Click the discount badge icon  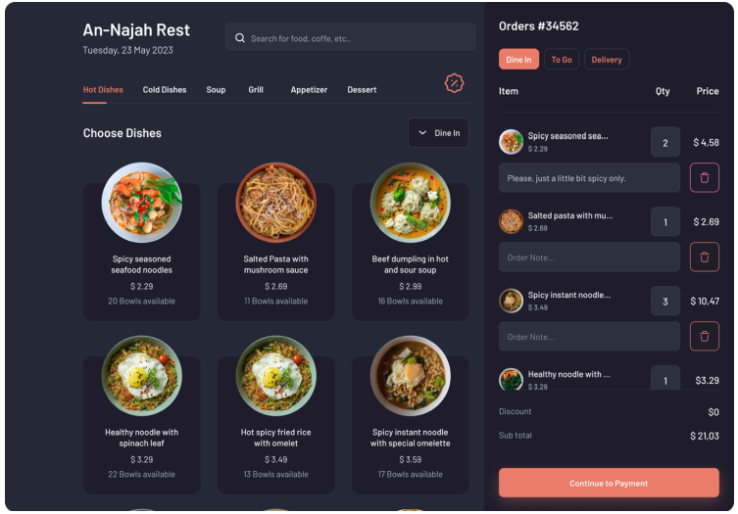[454, 83]
